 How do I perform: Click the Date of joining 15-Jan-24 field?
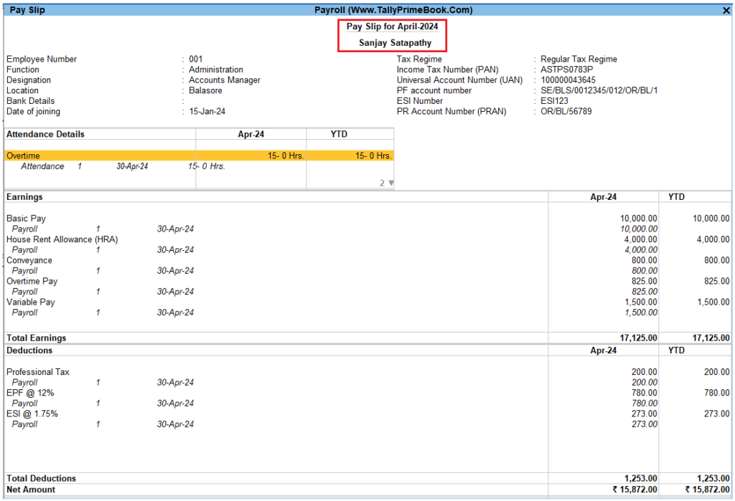click(205, 111)
